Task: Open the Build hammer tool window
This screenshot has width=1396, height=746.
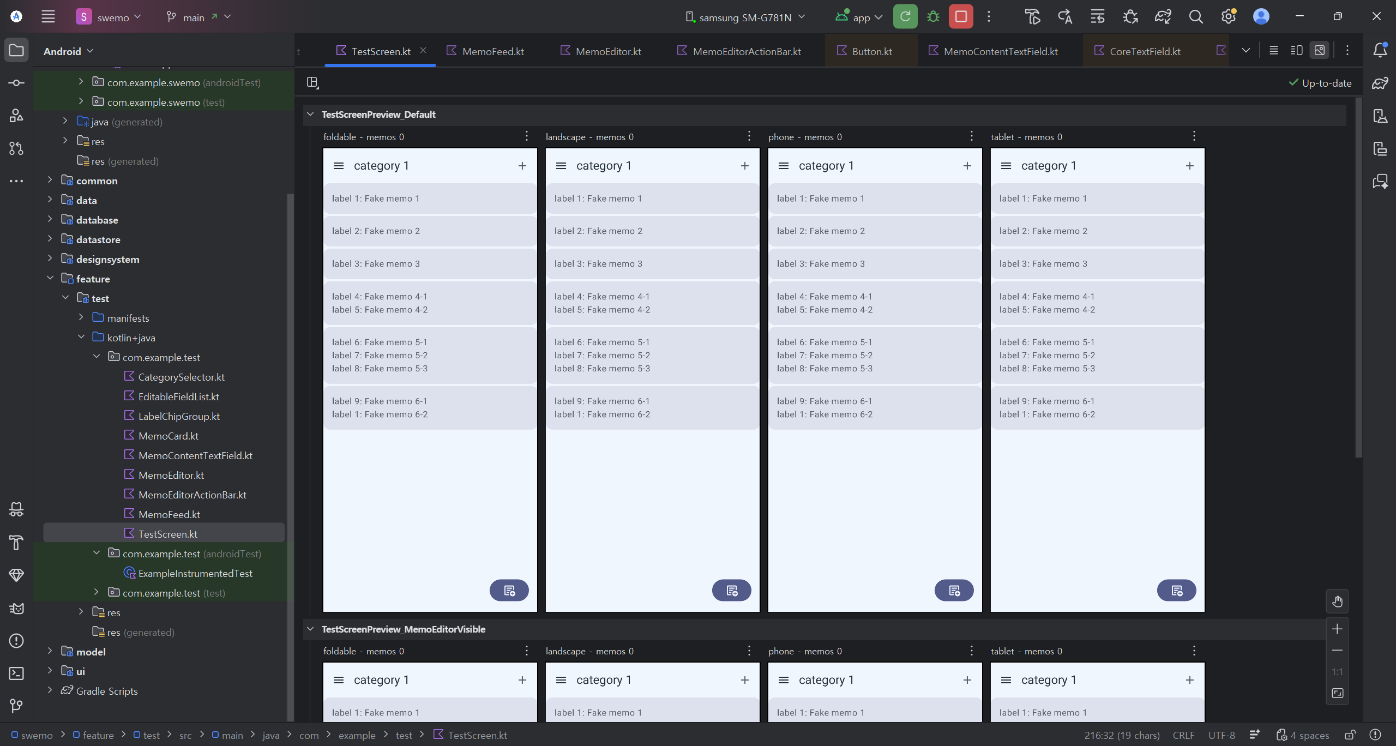Action: pos(16,543)
